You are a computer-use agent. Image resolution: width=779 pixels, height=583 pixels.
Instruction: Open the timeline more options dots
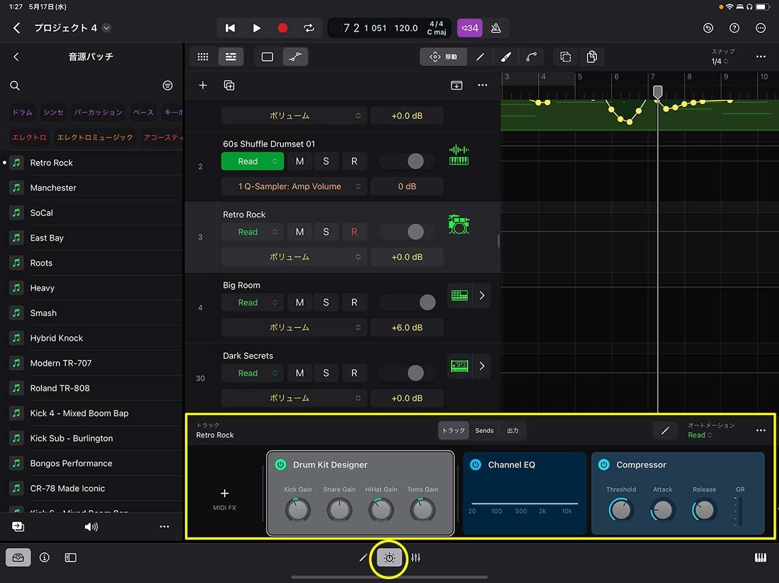click(761, 57)
